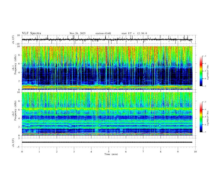Click the ch.1 spectrogram color scale bar
Screen dimensions: 220x170
point(201,71)
